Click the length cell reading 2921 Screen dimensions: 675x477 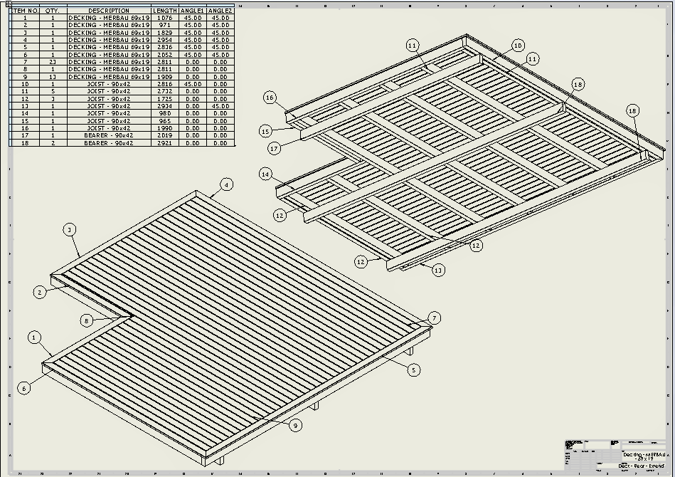[165, 143]
